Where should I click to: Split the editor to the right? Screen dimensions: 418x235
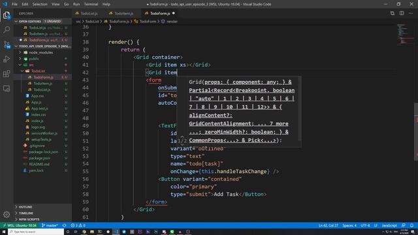pos(402,13)
